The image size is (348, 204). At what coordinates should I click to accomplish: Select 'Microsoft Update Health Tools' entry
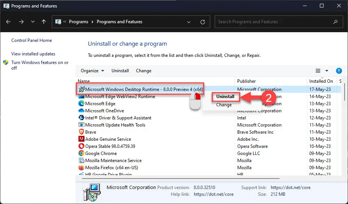coord(115,125)
